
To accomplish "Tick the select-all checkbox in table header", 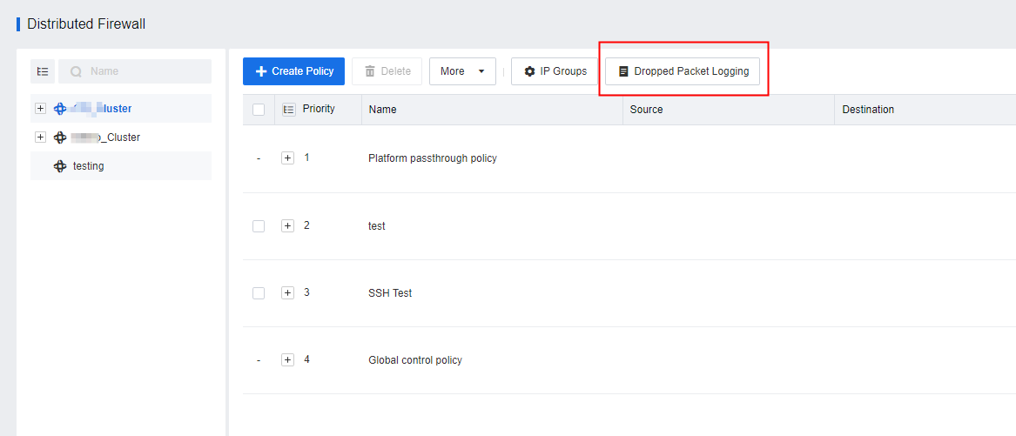I will [259, 110].
